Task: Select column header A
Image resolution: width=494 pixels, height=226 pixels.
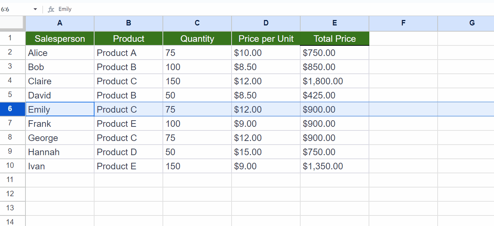Action: click(60, 23)
